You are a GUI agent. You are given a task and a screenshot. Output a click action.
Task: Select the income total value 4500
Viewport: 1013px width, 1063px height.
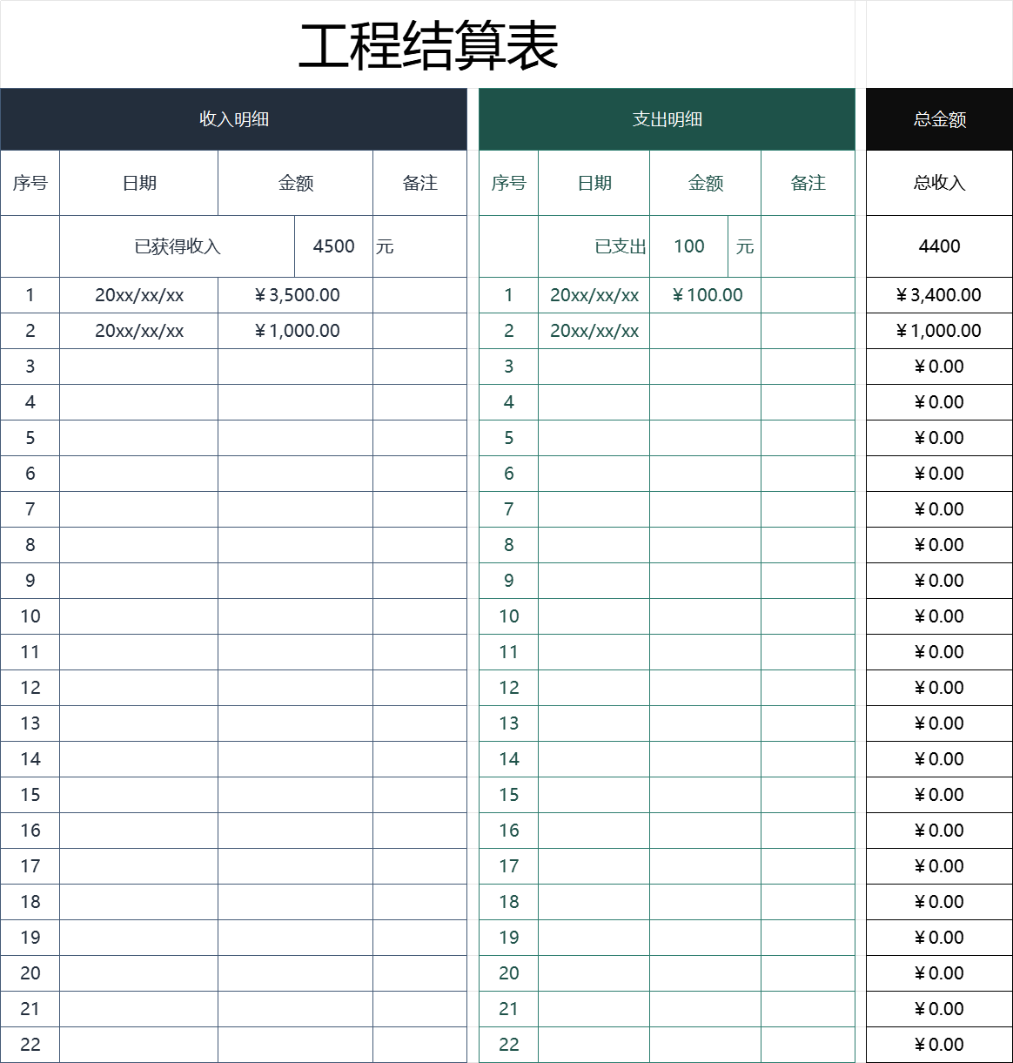[x=332, y=246]
